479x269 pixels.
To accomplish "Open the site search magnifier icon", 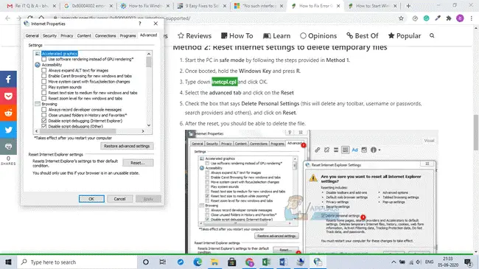I will point(432,36).
